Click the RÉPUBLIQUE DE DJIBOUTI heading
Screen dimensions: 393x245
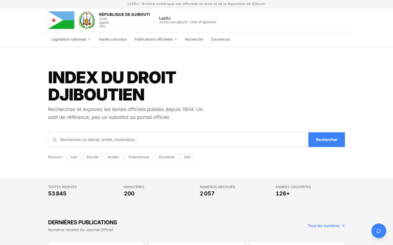click(x=124, y=14)
